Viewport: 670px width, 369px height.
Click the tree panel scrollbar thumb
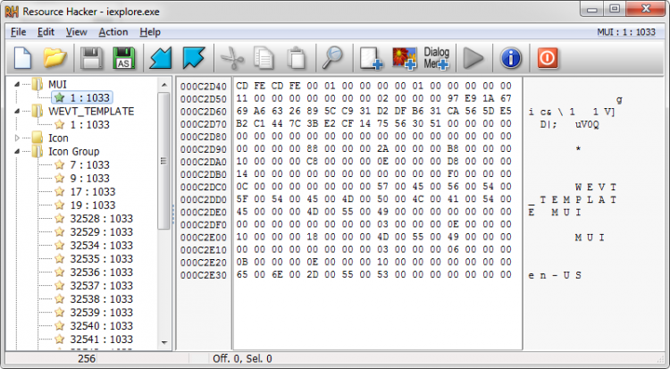click(164, 161)
